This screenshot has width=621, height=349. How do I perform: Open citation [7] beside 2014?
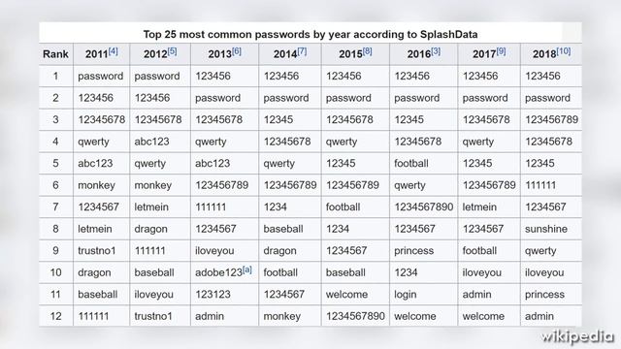(x=302, y=51)
